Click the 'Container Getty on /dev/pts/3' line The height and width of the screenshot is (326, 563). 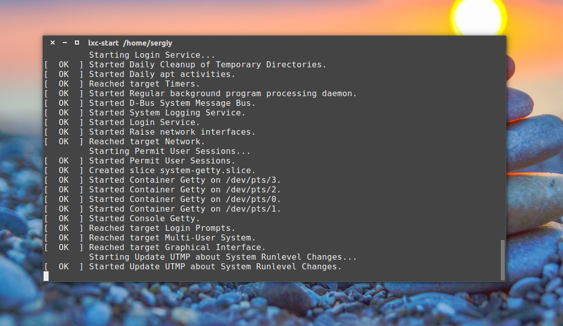coord(185,180)
